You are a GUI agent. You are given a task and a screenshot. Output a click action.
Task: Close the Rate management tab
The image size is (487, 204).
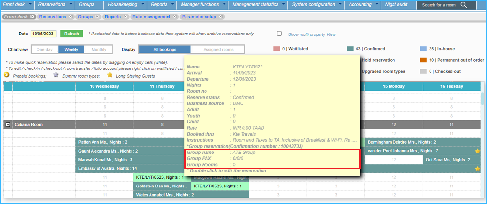(175, 17)
